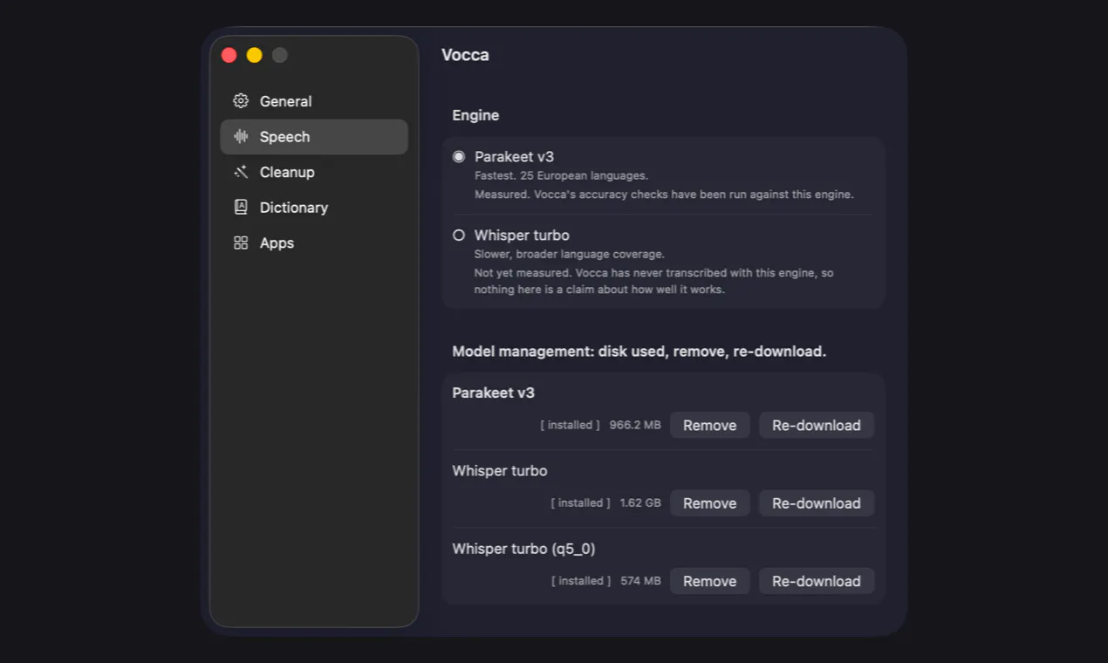Click the installed tag beside 966.2 MB
1108x663 pixels.
tap(570, 426)
